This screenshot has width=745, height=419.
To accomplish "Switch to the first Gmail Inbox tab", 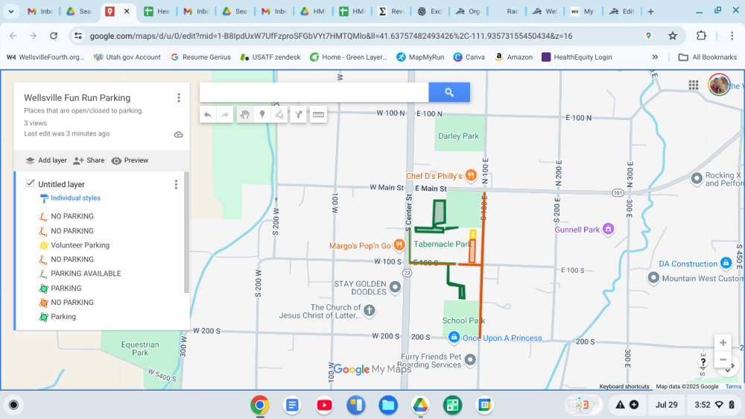I will point(40,11).
